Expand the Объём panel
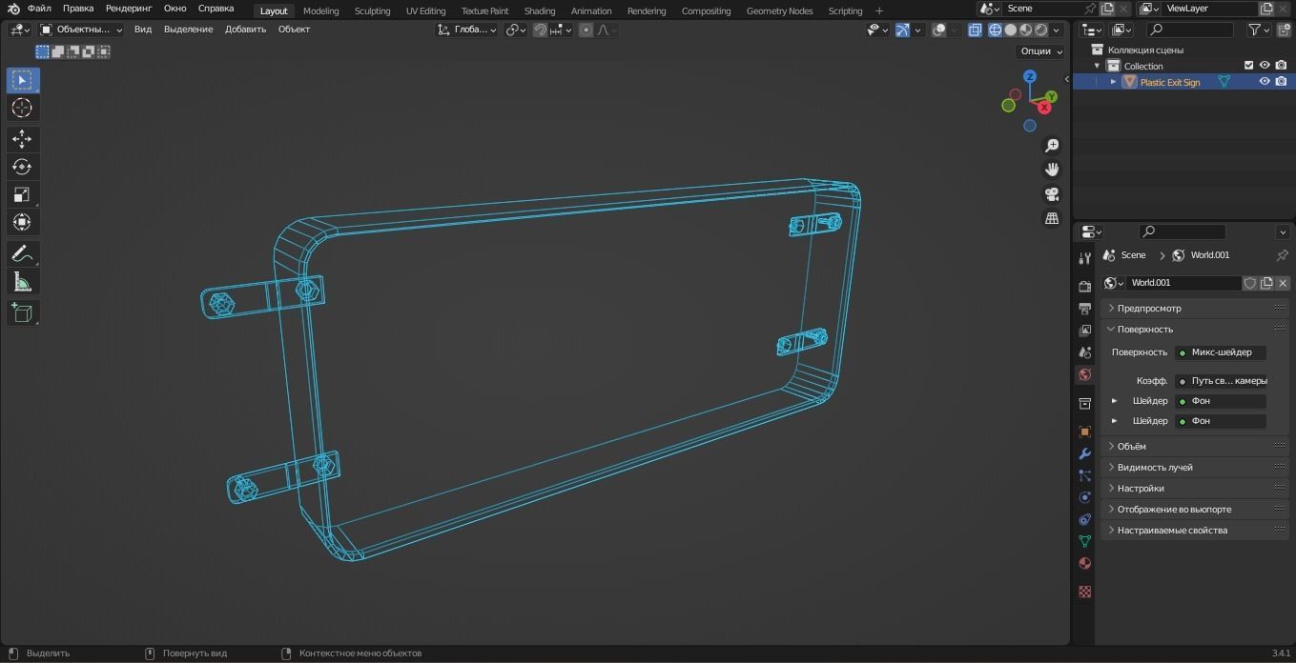 tap(1195, 446)
